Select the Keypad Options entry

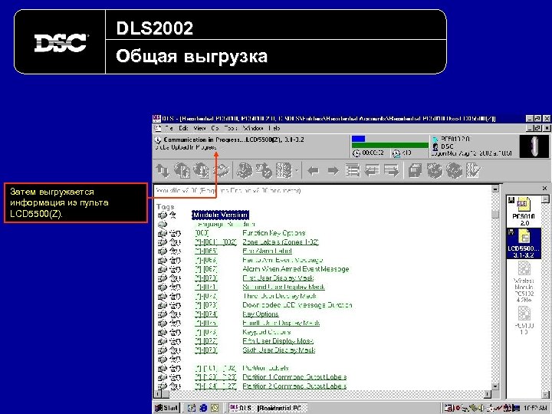[266, 332]
